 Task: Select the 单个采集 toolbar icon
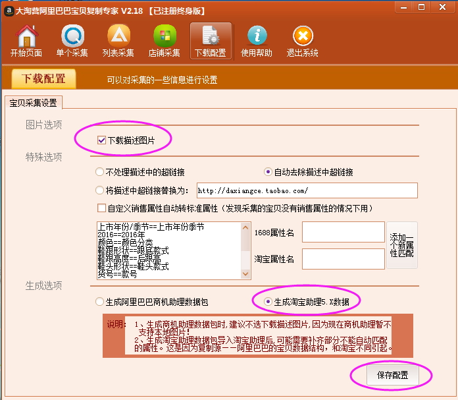point(72,41)
